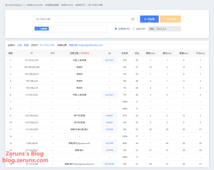Select IP cell 211.95.35.129 in hop 1
The height and width of the screenshot is (170, 214).
coord(32,60)
